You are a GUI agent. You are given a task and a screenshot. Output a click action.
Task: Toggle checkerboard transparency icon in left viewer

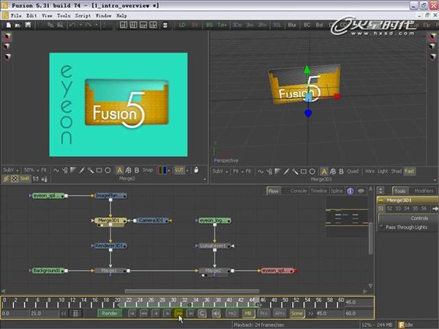15,179
